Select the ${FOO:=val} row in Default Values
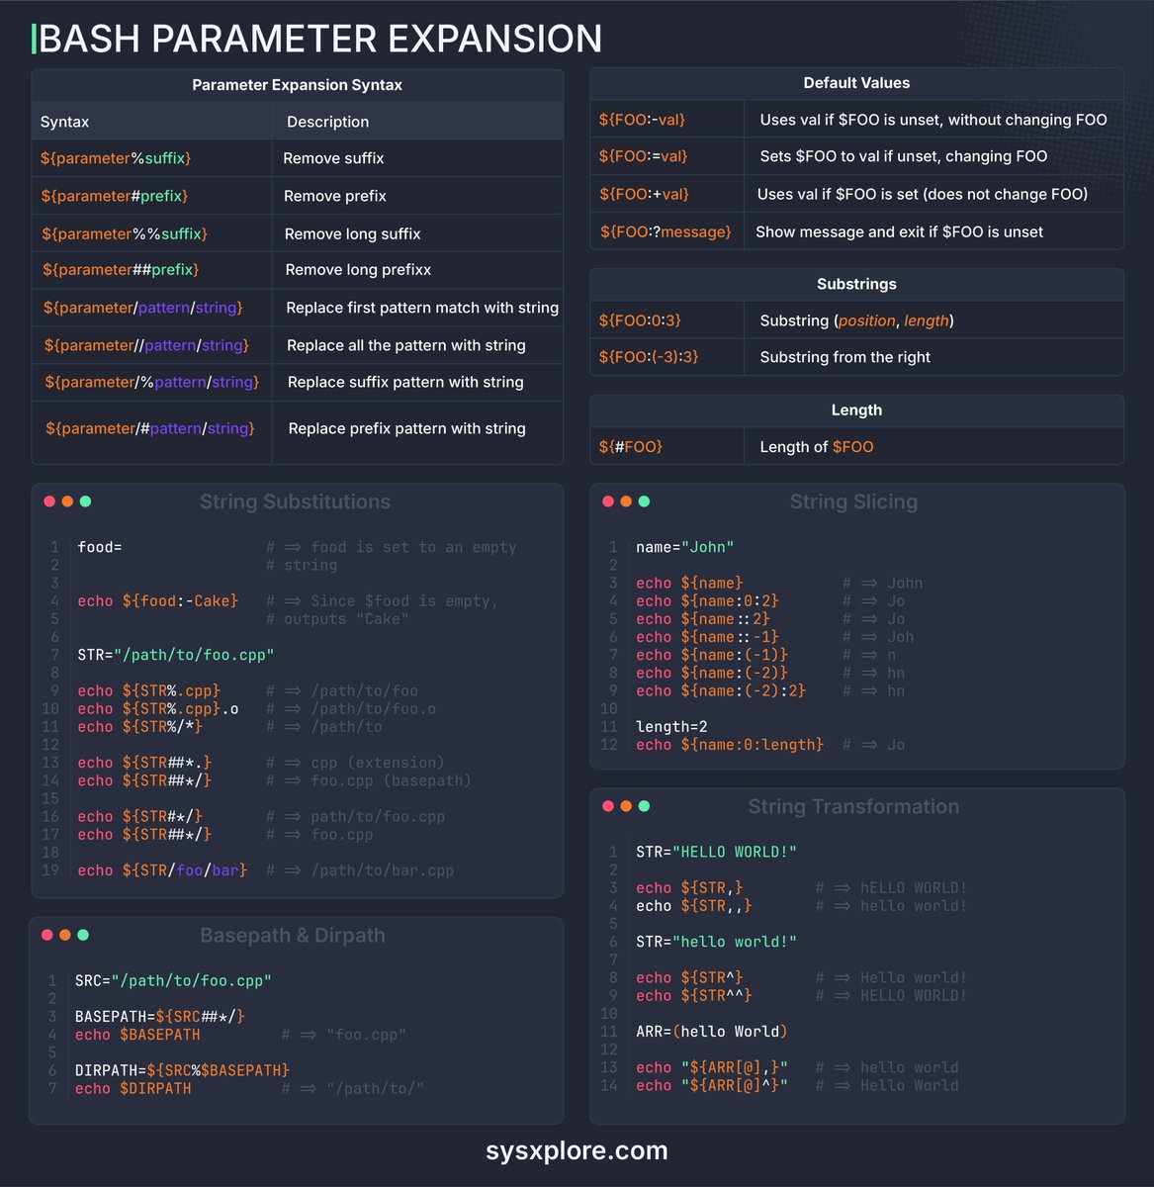 point(856,155)
